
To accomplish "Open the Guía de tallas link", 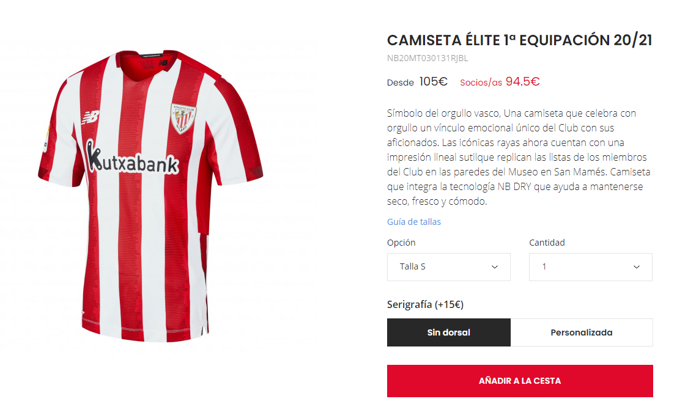I will [414, 222].
